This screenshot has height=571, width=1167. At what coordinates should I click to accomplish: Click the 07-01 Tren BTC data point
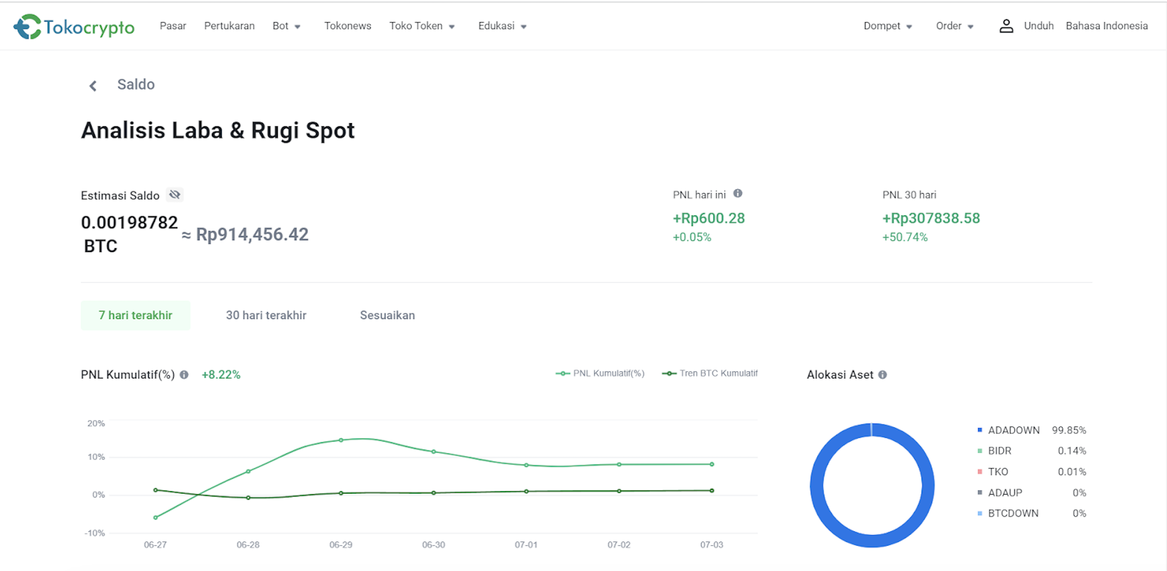pos(526,491)
